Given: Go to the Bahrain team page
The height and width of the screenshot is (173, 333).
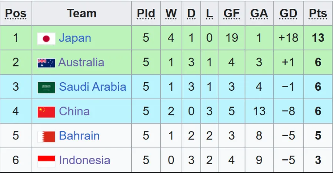Looking at the screenshot, I should pyautogui.click(x=79, y=136).
